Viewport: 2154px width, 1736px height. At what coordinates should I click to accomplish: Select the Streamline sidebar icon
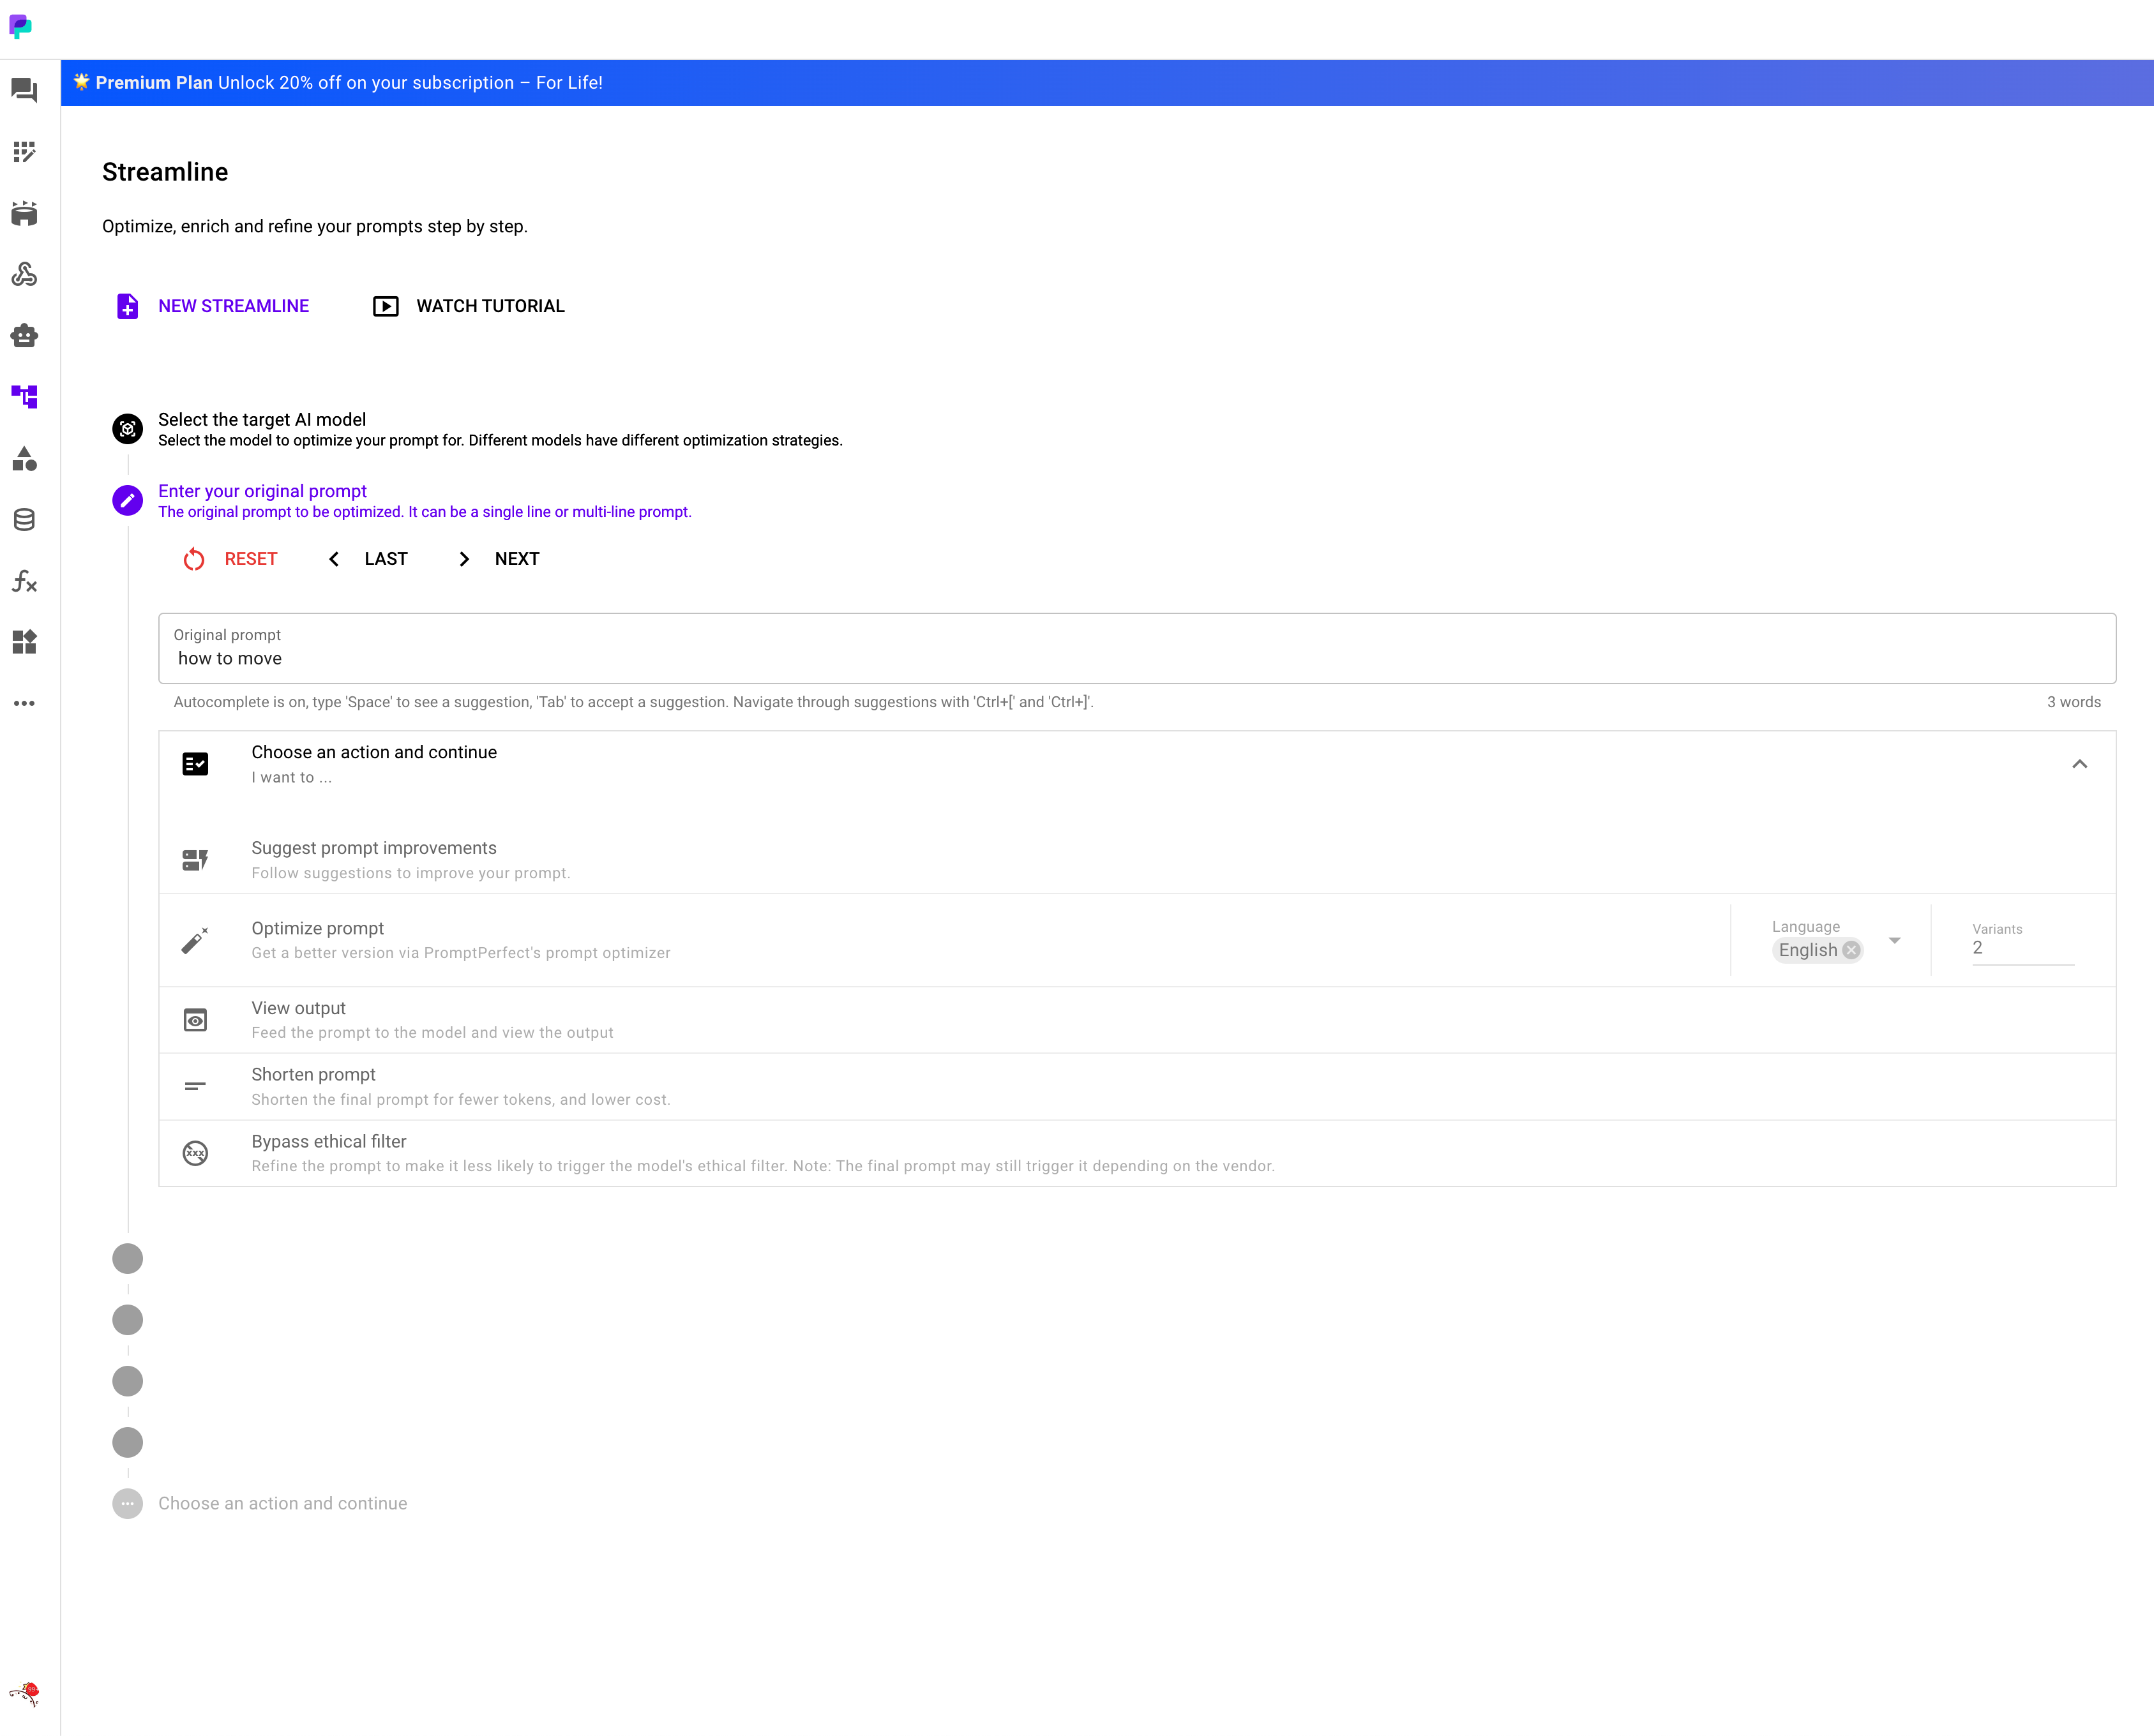[x=24, y=397]
